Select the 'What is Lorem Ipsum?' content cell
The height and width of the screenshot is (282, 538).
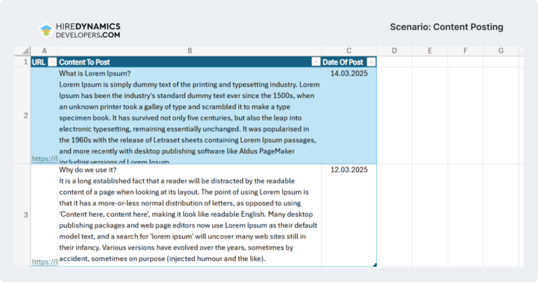189,115
